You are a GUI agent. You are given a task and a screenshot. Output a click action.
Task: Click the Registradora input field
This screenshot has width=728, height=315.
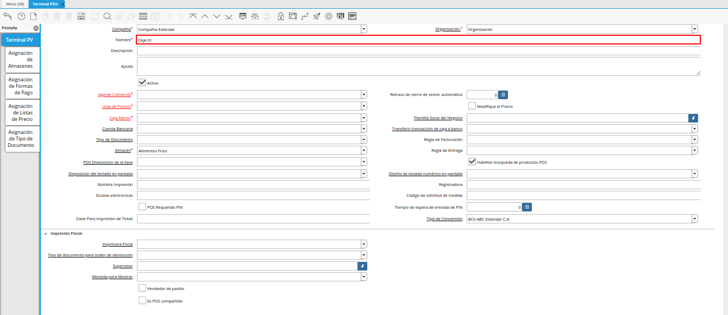point(583,184)
